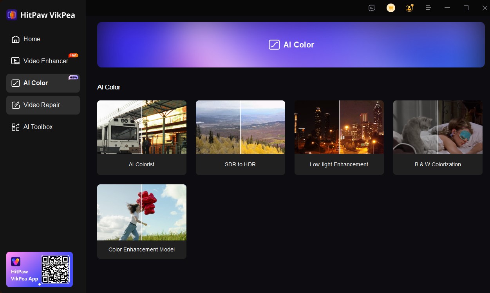The height and width of the screenshot is (293, 490).
Task: Click the Home house icon
Action: coord(16,39)
